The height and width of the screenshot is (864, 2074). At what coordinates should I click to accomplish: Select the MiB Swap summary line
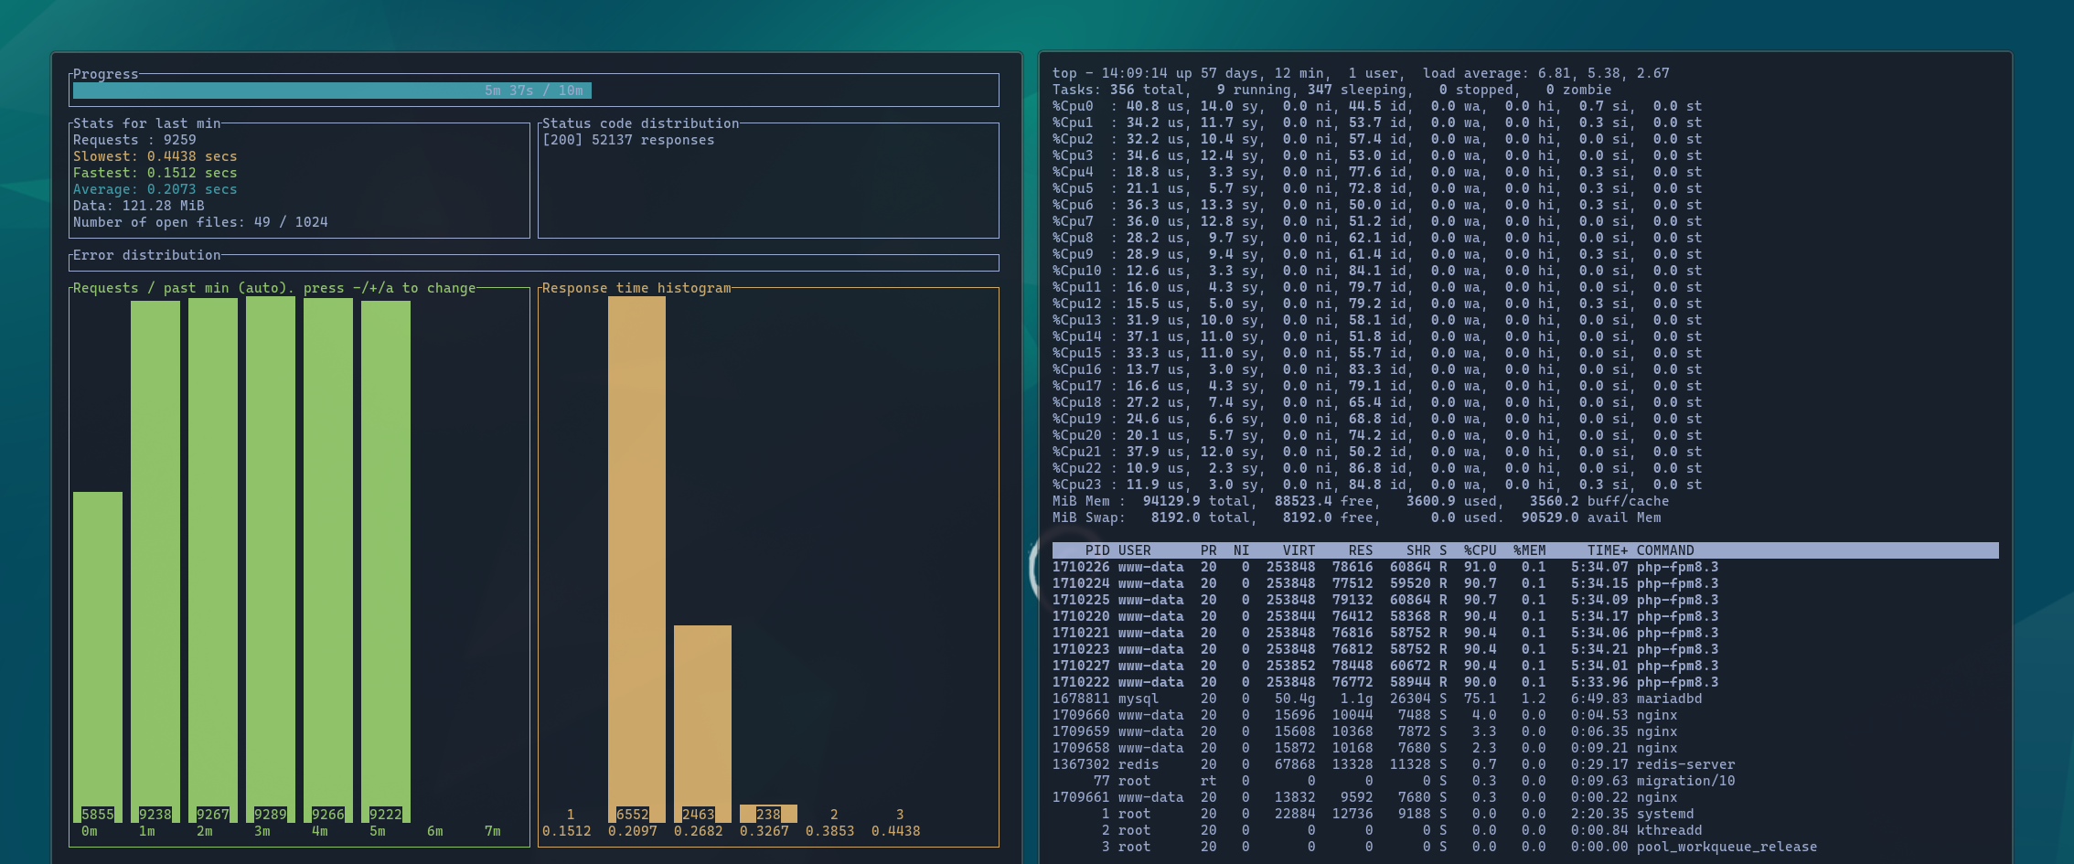click(x=1356, y=517)
